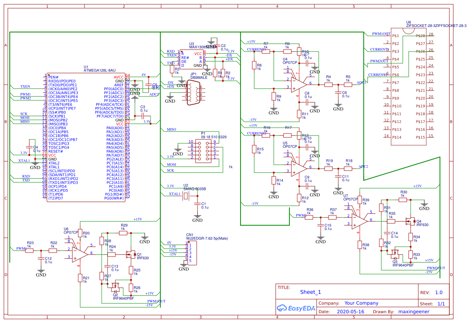This screenshot has width=470, height=323.
Task: Select the "SMAQ-8035B" crystal label
Action: pyautogui.click(x=195, y=189)
